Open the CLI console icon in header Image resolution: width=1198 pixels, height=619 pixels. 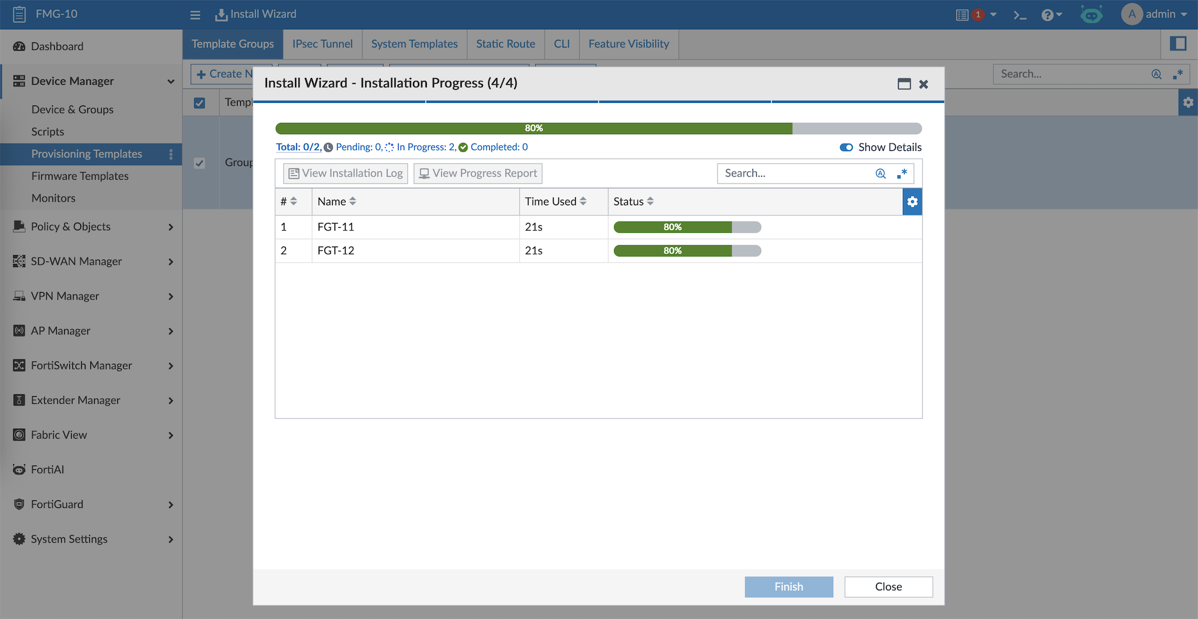pos(1020,15)
